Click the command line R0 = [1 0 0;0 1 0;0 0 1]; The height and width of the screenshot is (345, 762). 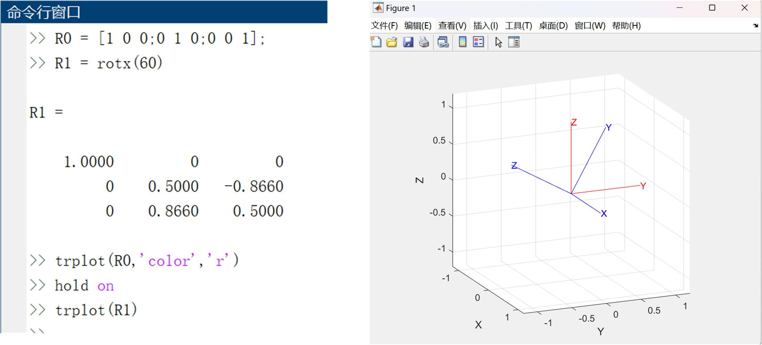(x=160, y=39)
